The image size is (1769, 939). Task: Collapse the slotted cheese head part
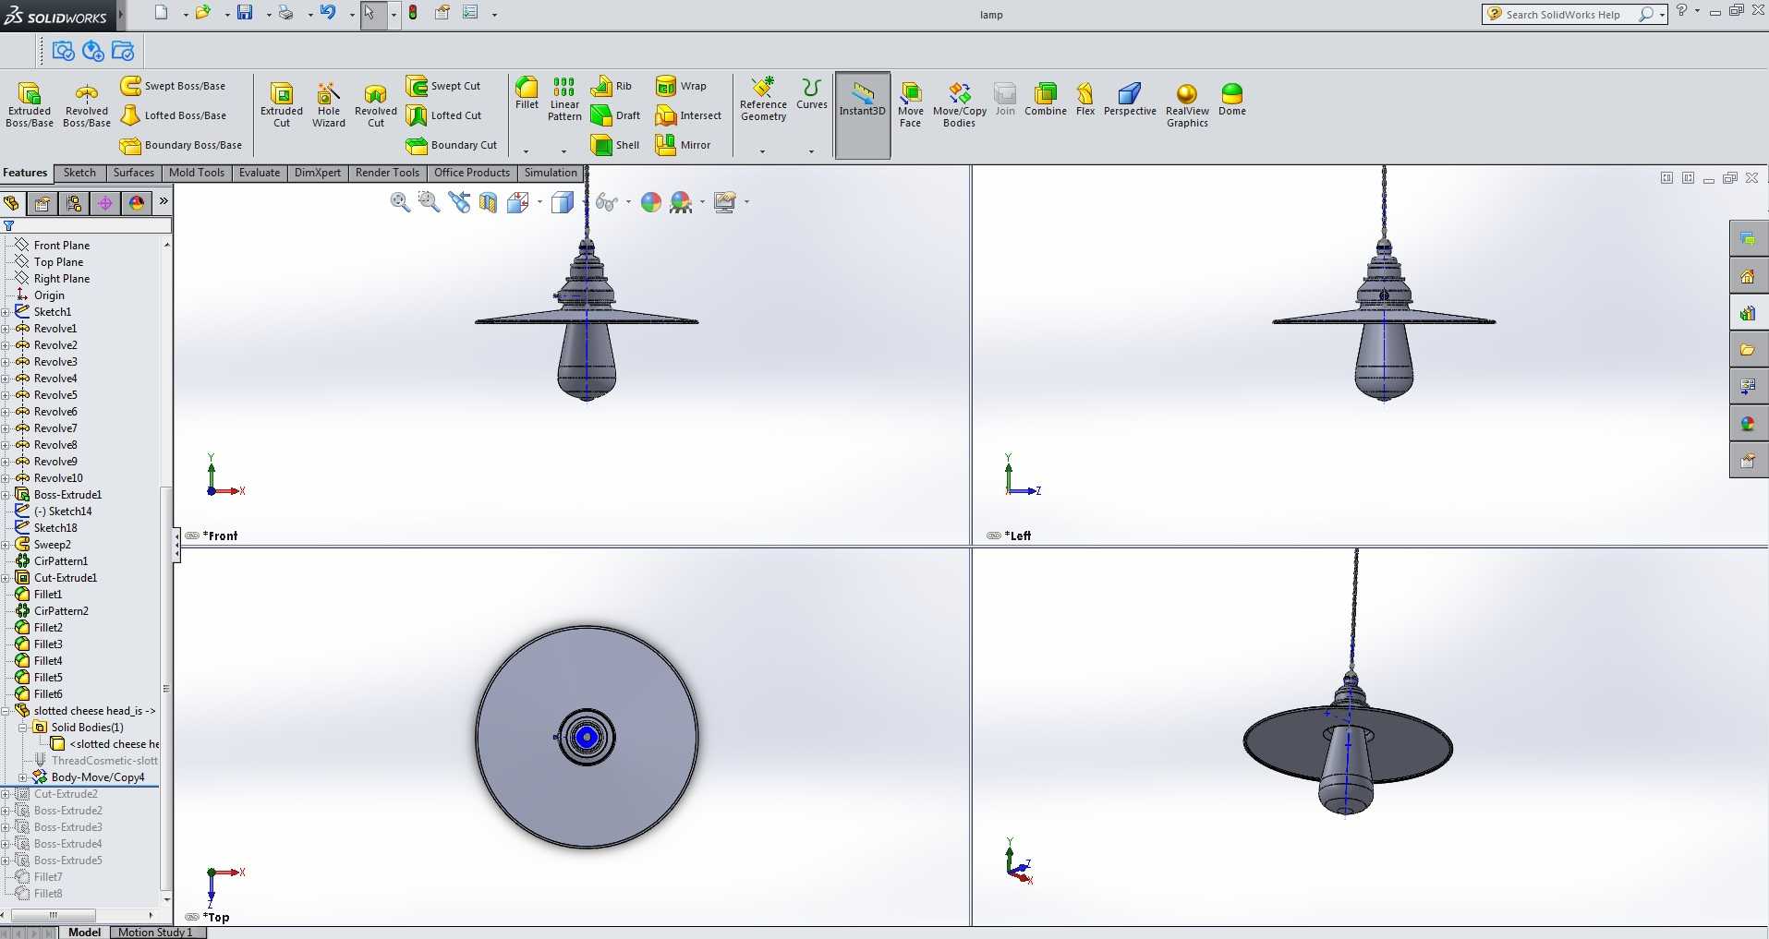pos(6,711)
